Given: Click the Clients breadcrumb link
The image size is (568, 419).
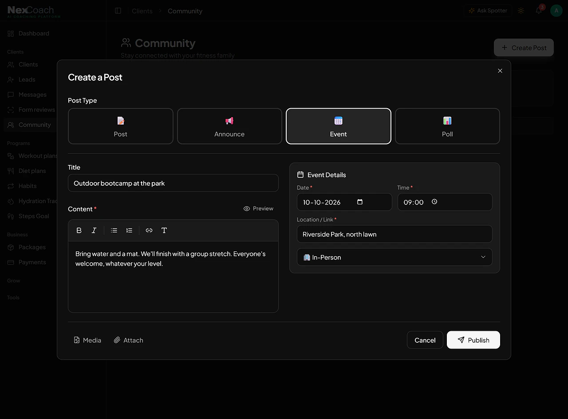Looking at the screenshot, I should [x=142, y=11].
